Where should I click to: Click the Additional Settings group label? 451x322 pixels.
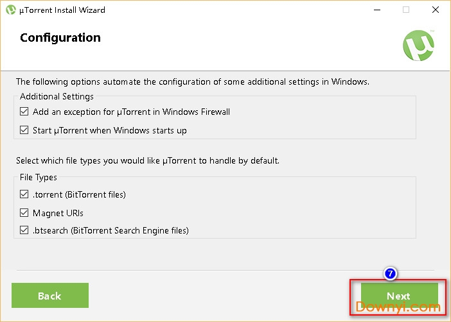point(57,96)
